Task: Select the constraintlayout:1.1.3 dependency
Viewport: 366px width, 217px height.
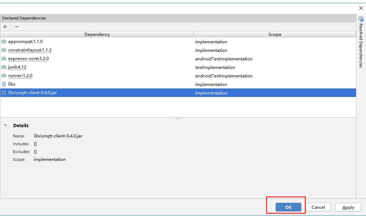Action: 30,50
